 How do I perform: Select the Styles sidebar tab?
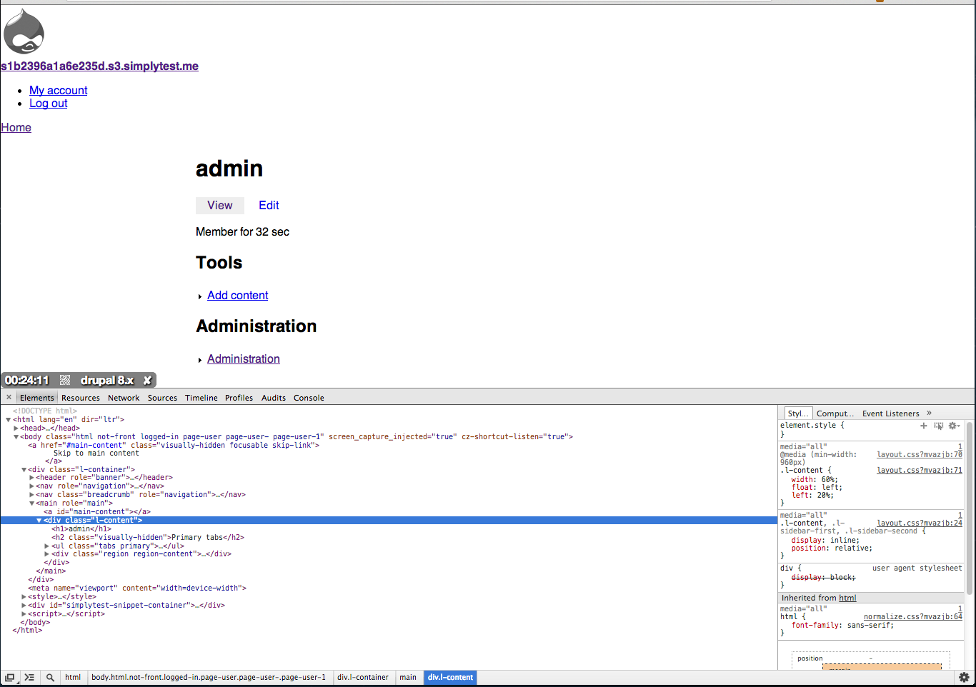click(x=797, y=413)
